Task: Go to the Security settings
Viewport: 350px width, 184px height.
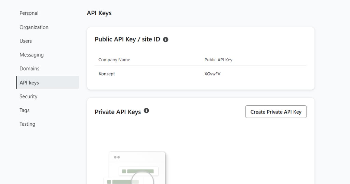Action: click(x=28, y=96)
